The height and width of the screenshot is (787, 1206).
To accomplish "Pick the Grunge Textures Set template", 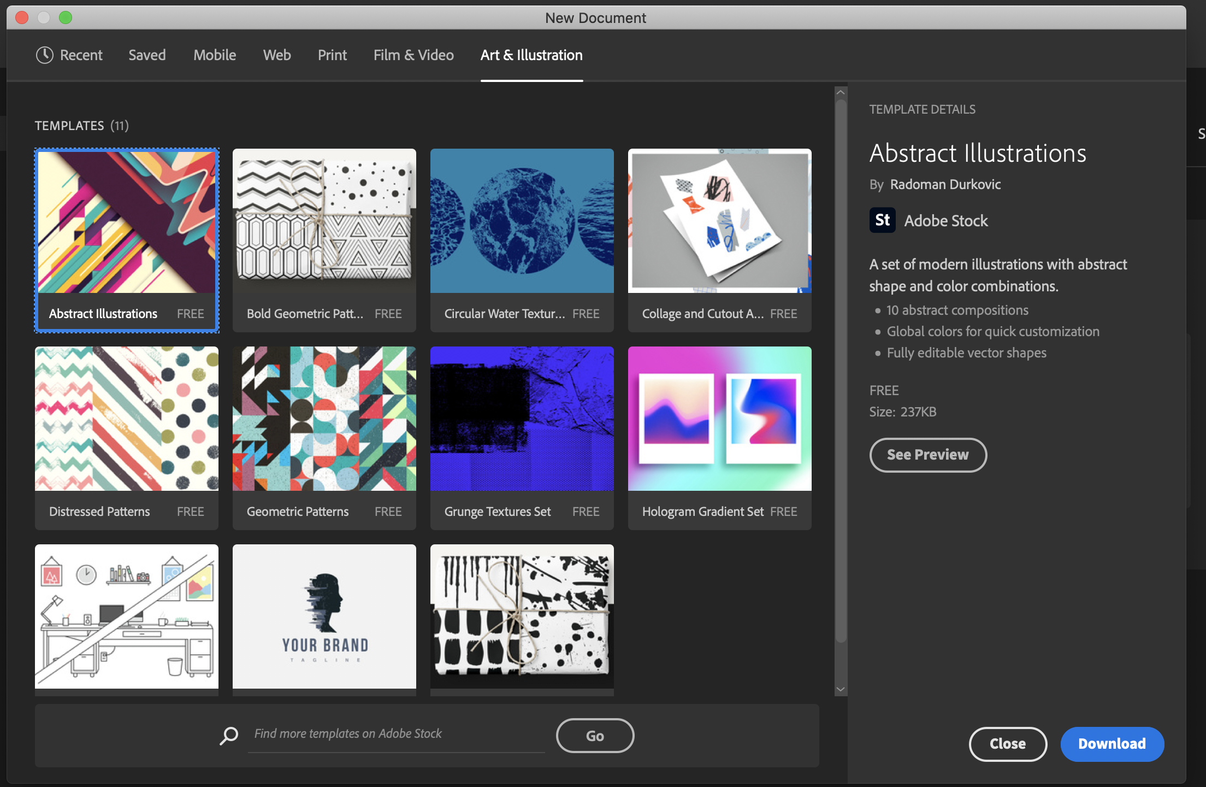I will click(x=522, y=419).
